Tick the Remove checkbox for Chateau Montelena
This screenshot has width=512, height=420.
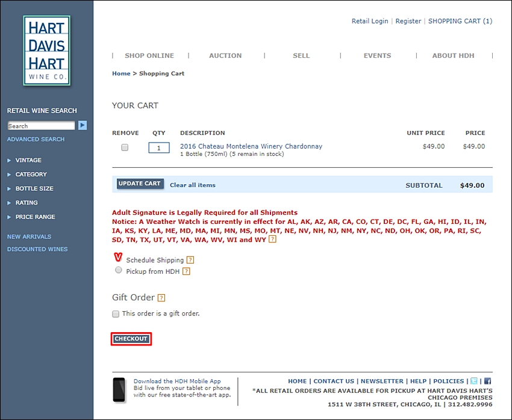pos(125,147)
